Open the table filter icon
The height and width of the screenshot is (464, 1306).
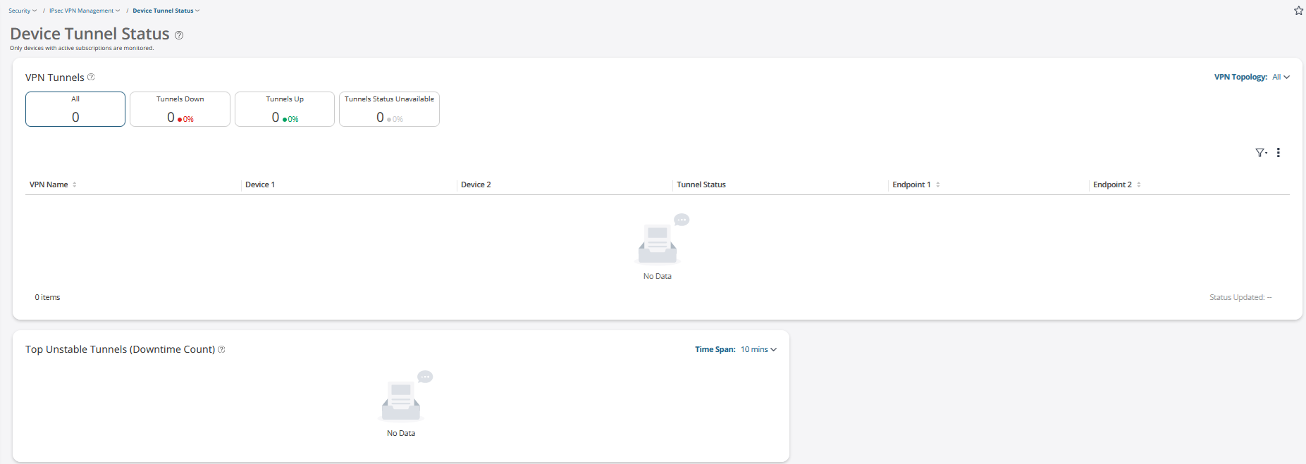(1261, 153)
